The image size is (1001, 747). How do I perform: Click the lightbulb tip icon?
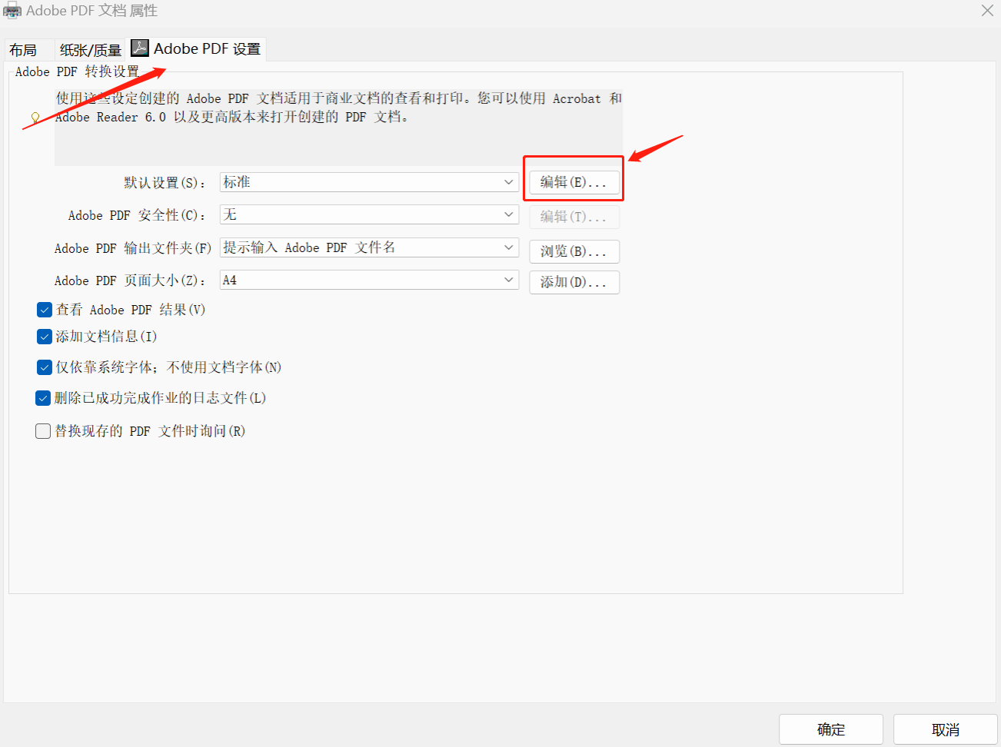click(x=35, y=118)
